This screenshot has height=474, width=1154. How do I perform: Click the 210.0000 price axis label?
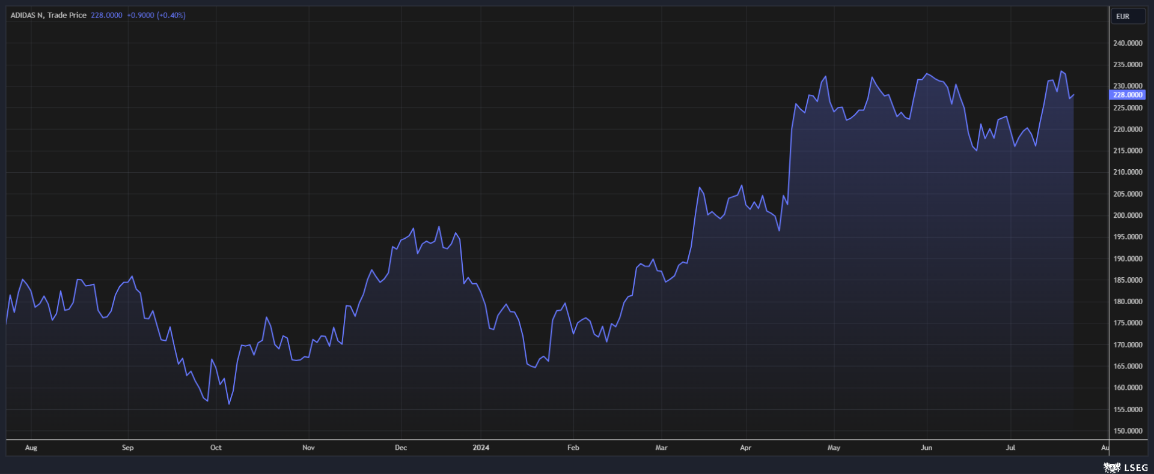tap(1128, 172)
